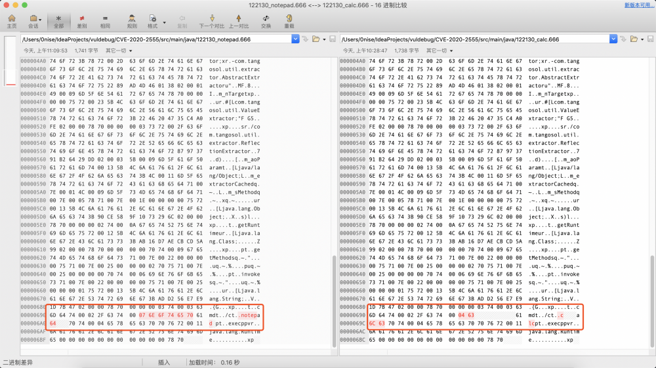Viewport: 656px width, 368px height.
Task: Expand right path history dropdown
Action: click(x=613, y=39)
